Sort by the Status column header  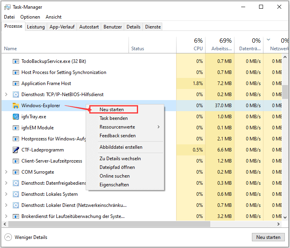click(x=152, y=45)
